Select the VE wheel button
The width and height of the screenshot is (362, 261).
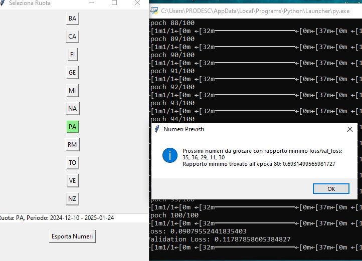tap(73, 181)
